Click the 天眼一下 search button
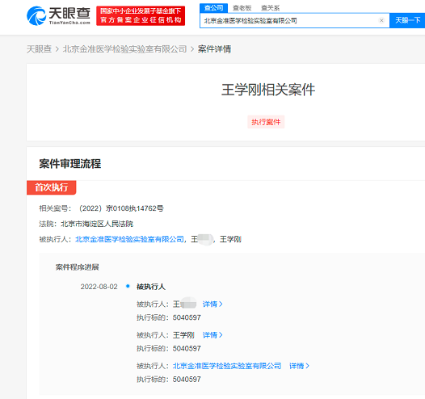Screen dimensions: 425x399 click(407, 20)
